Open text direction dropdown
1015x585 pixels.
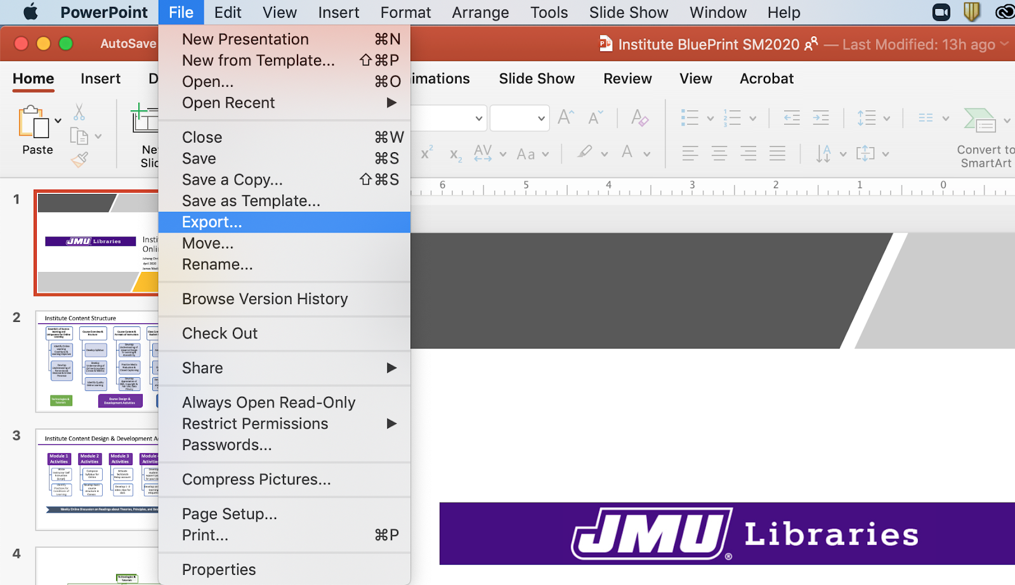click(843, 154)
